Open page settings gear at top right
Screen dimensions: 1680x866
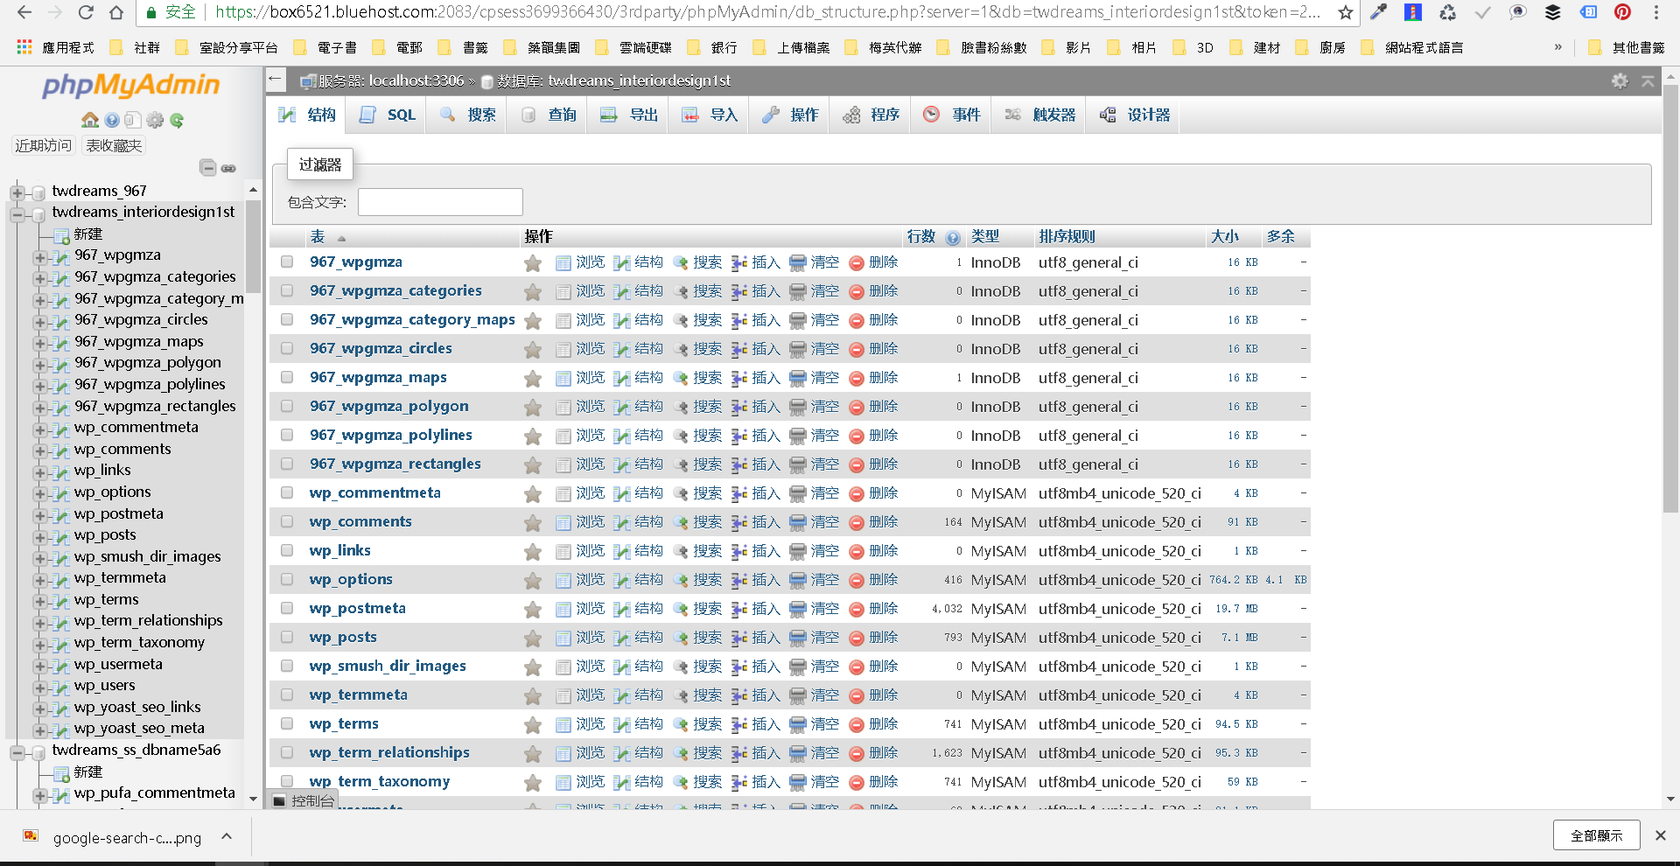pos(1620,80)
